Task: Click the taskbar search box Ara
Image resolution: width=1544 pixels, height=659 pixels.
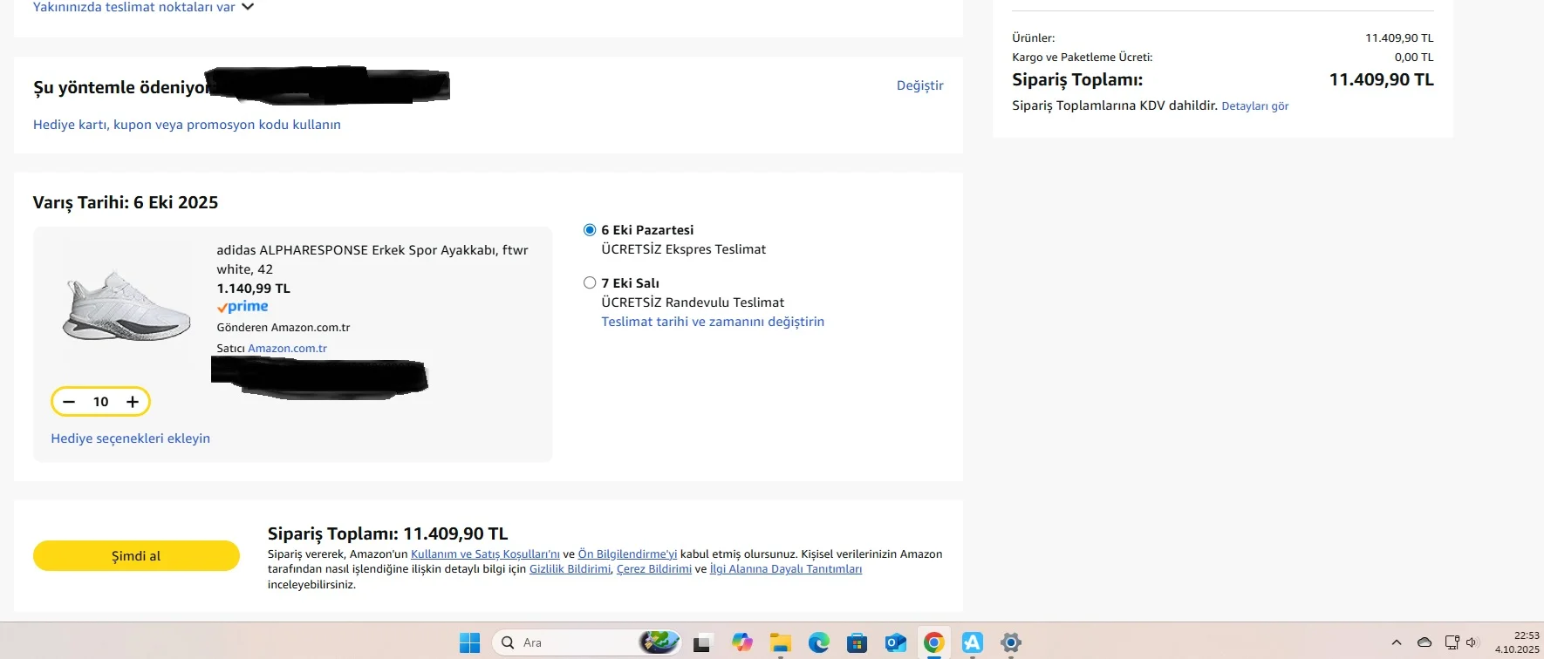Action: tap(586, 643)
